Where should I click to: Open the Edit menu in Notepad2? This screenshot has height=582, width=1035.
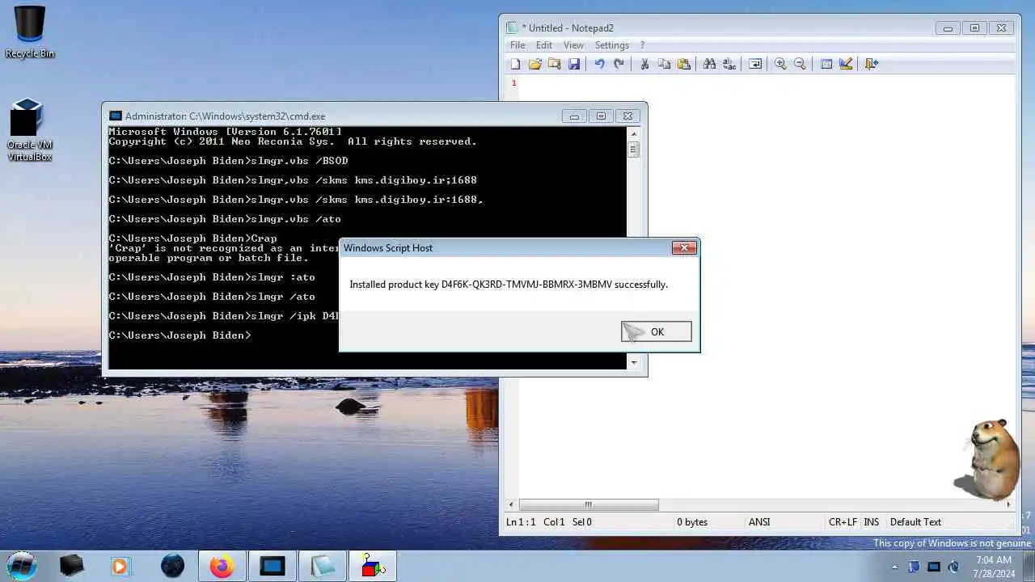coord(544,45)
